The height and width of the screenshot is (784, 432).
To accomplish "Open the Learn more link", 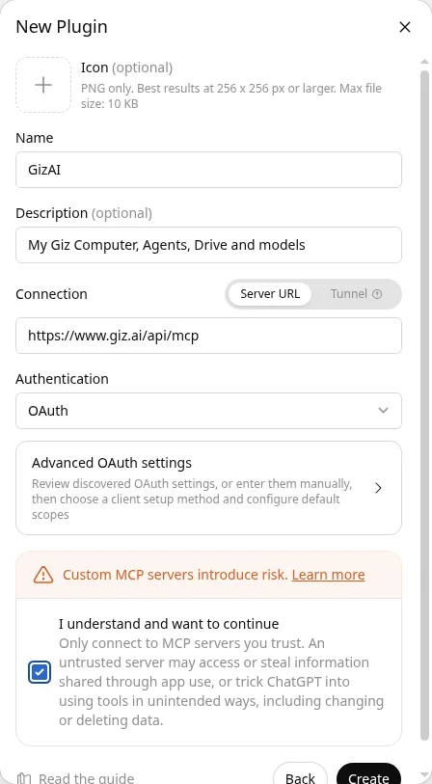I will (x=329, y=575).
